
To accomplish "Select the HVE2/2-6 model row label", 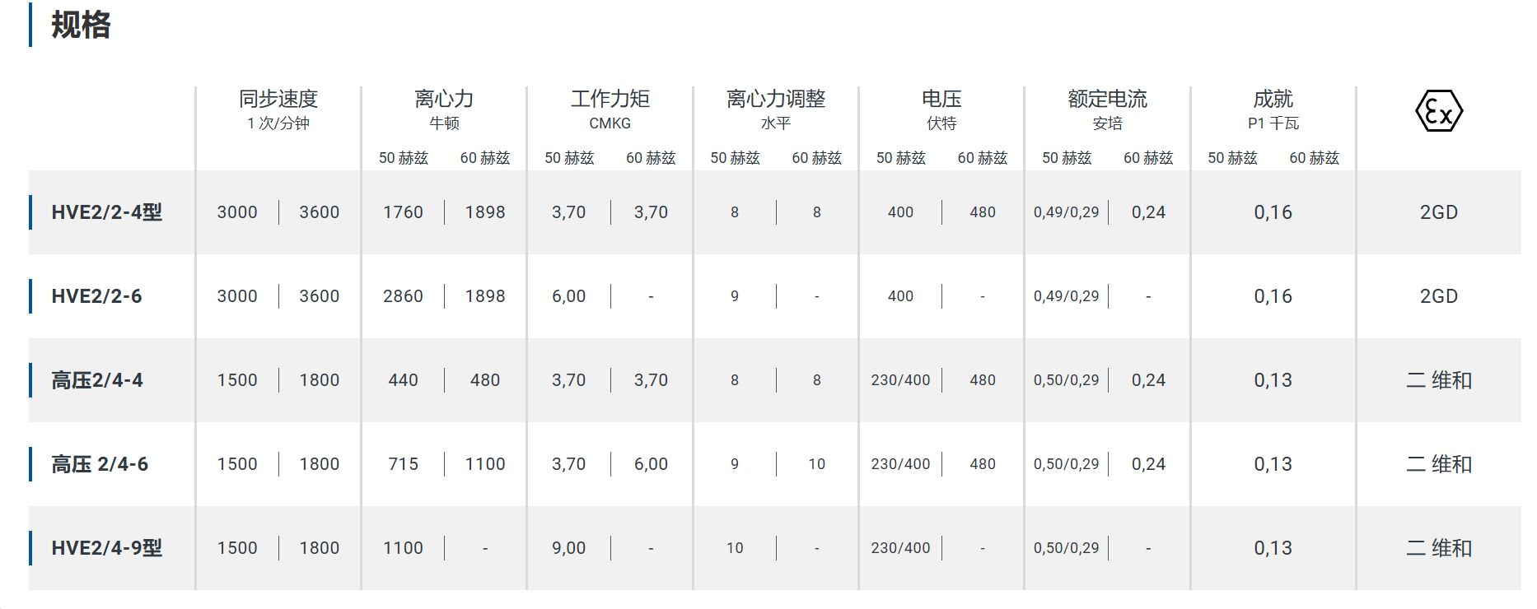I will coord(96,296).
